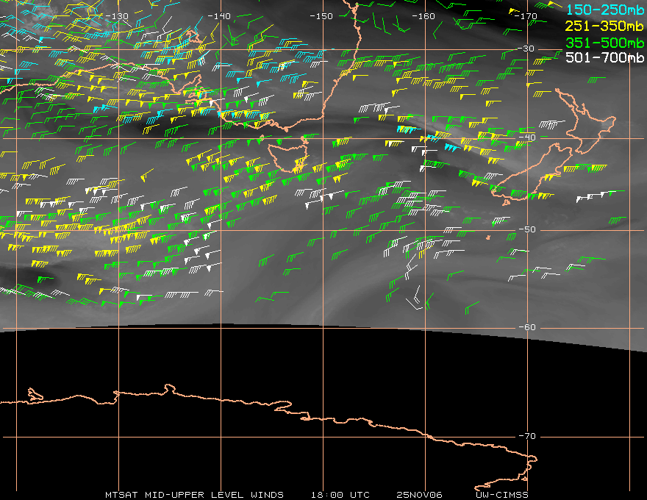Click the UW-CIMSS credit text
The height and width of the screenshot is (500, 647).
pos(502,495)
